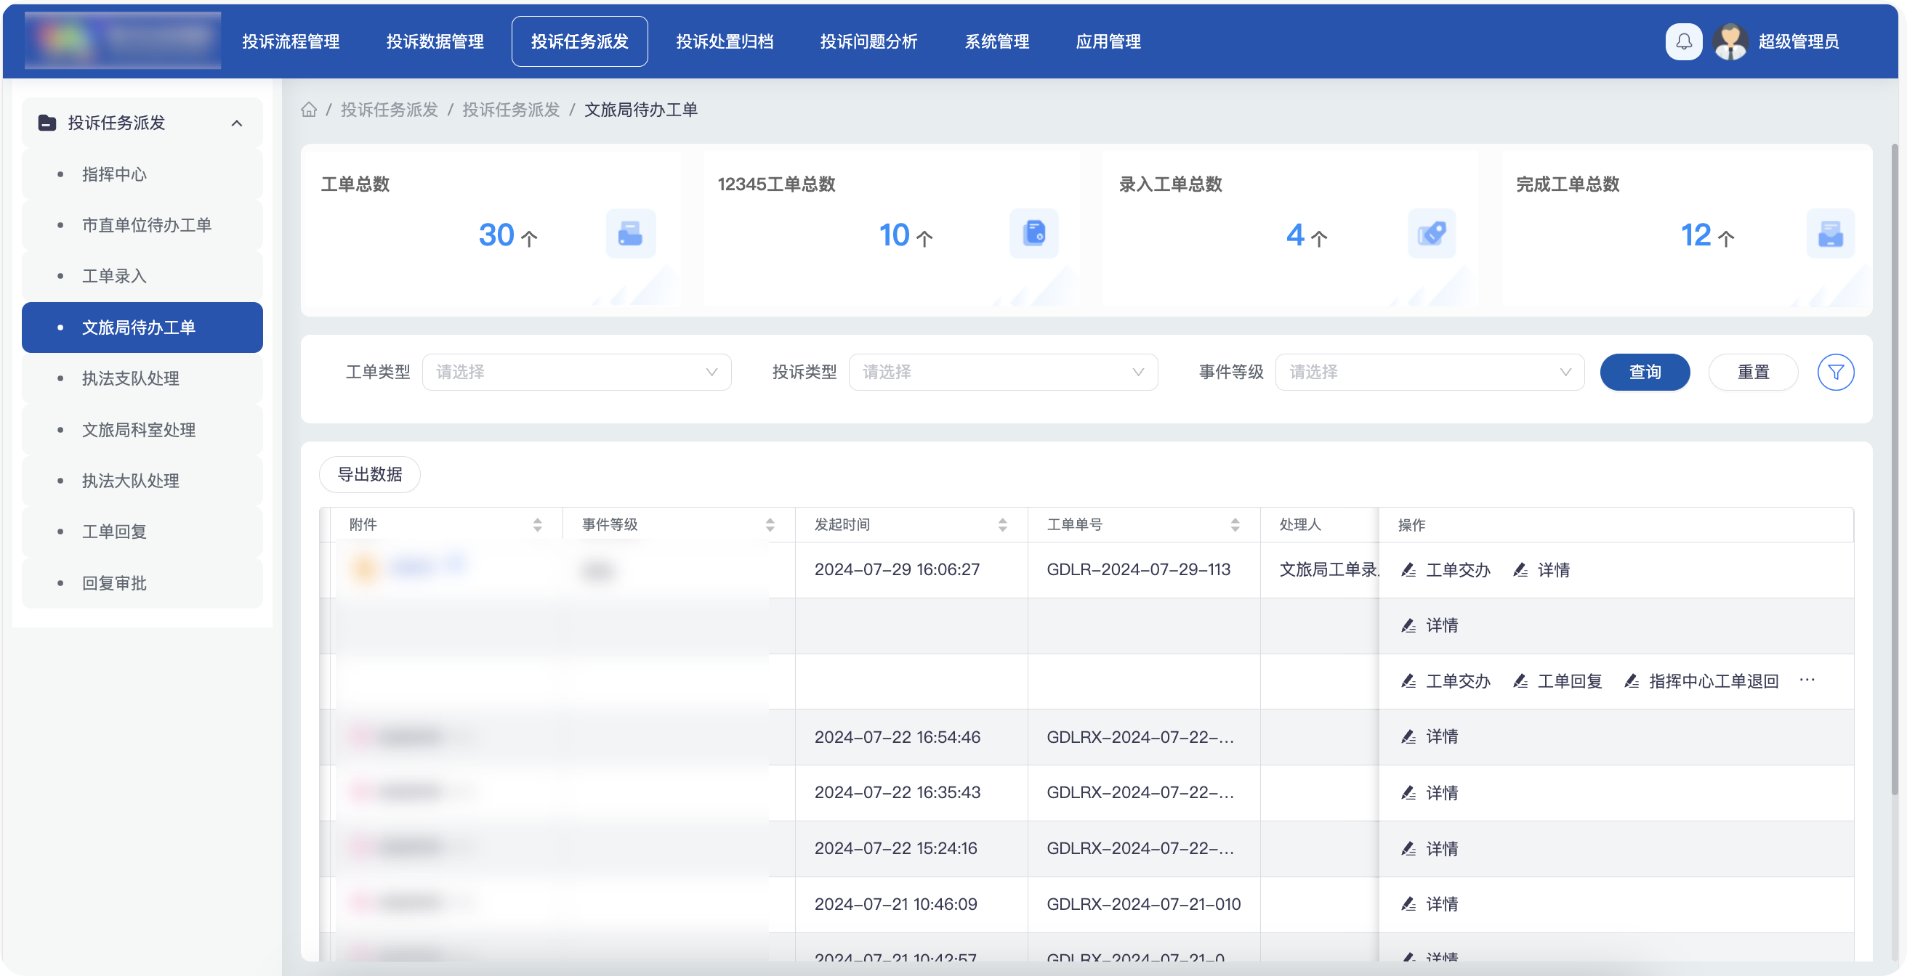The width and height of the screenshot is (1907, 976).
Task: Go to home via breadcrumb icon
Action: tap(309, 110)
